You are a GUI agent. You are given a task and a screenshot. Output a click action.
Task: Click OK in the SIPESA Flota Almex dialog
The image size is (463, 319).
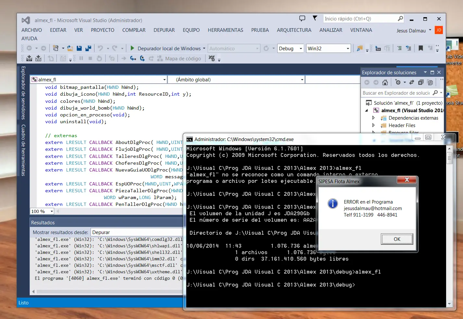[x=397, y=239]
